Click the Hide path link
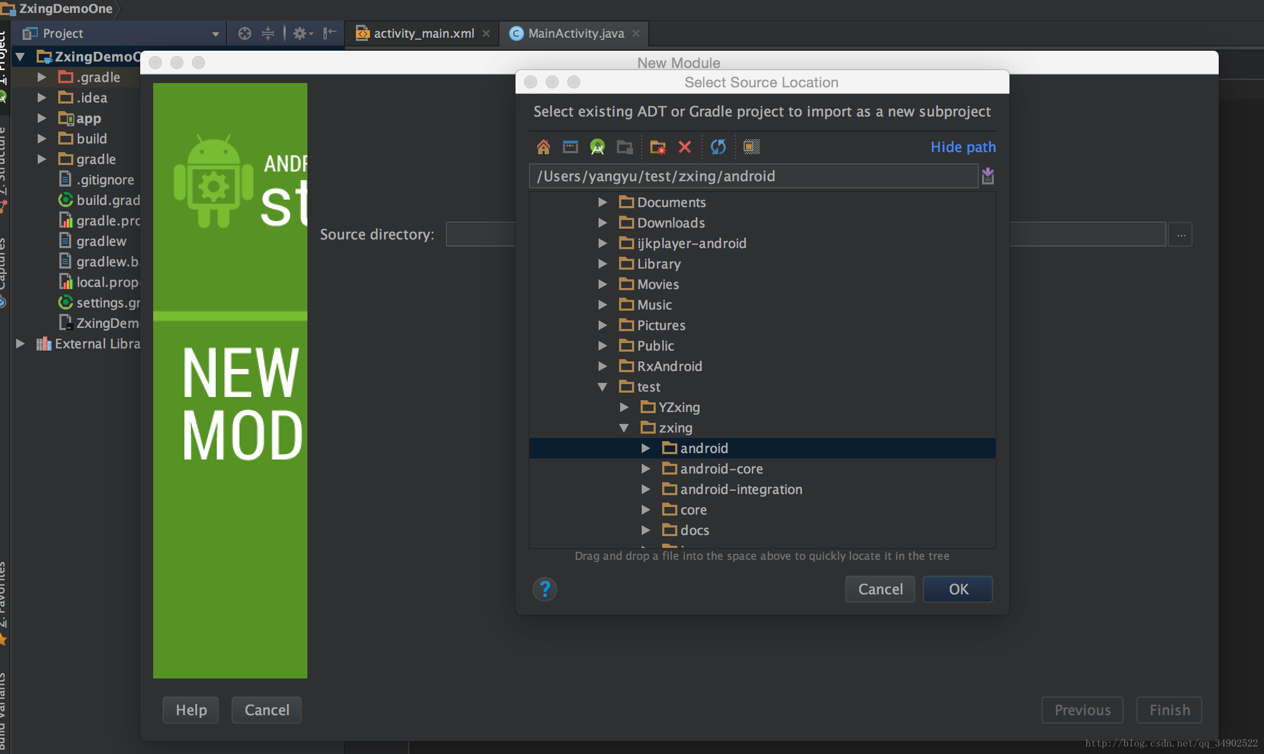1264x754 pixels. pyautogui.click(x=963, y=147)
